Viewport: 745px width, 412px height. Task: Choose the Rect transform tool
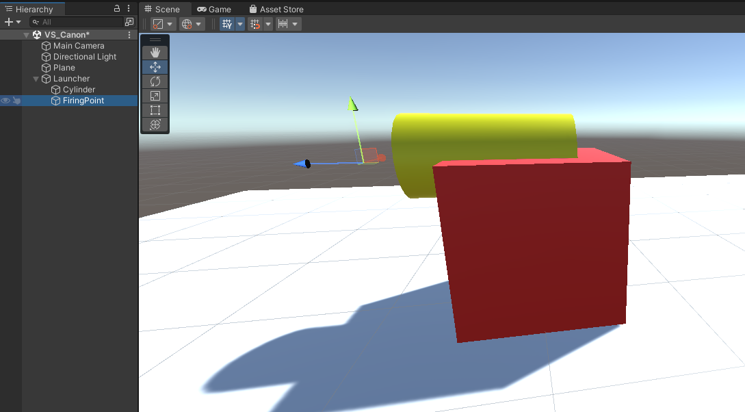click(x=155, y=110)
